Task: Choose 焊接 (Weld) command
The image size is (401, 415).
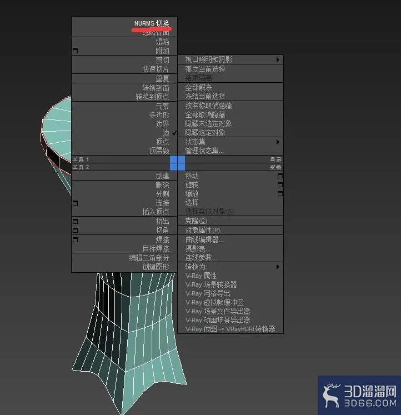Action: [162, 239]
